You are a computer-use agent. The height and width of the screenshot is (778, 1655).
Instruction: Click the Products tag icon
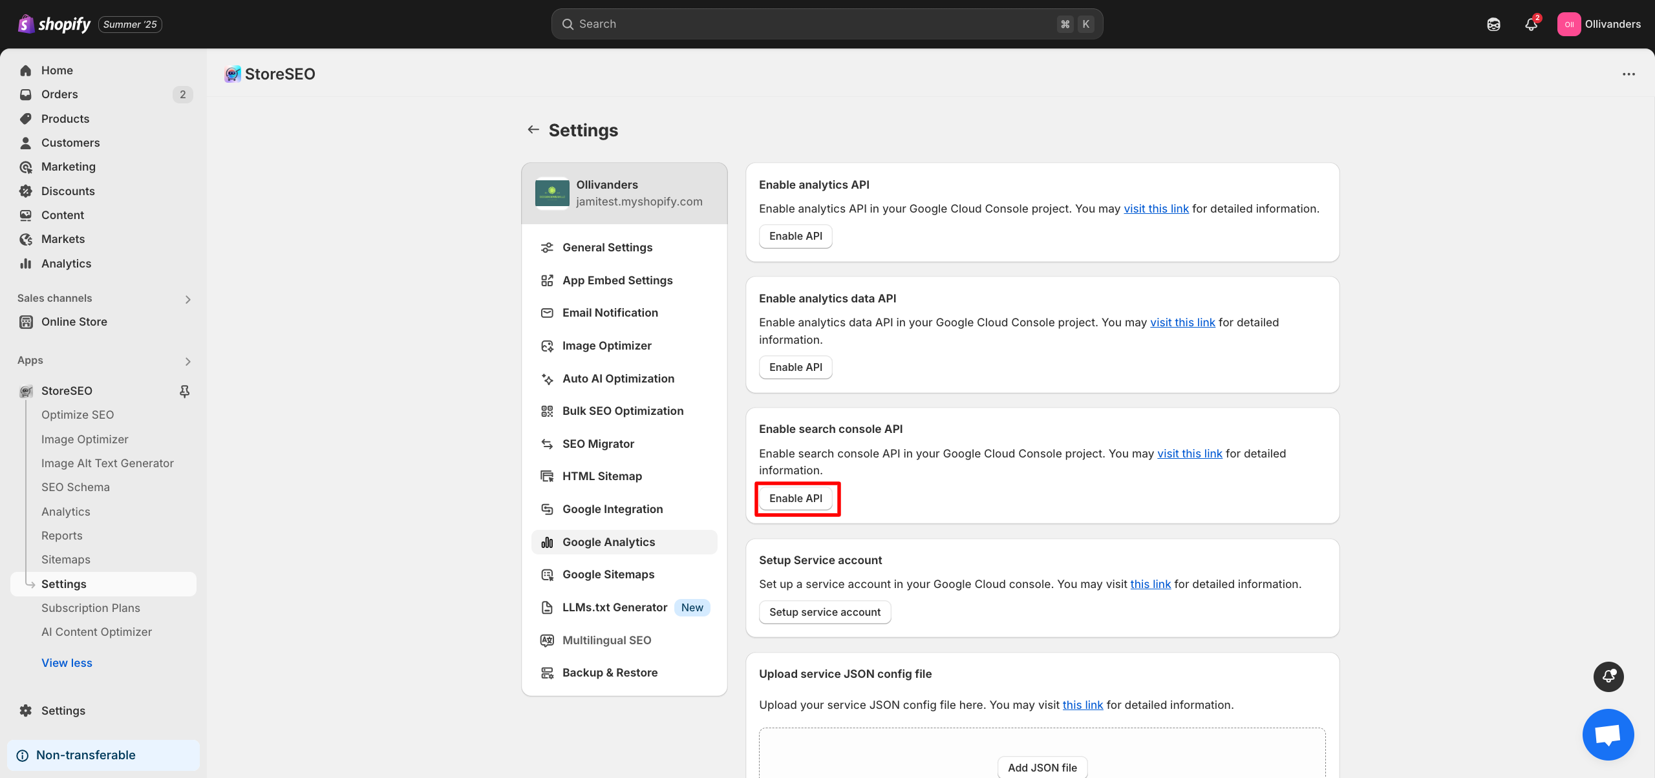26,119
